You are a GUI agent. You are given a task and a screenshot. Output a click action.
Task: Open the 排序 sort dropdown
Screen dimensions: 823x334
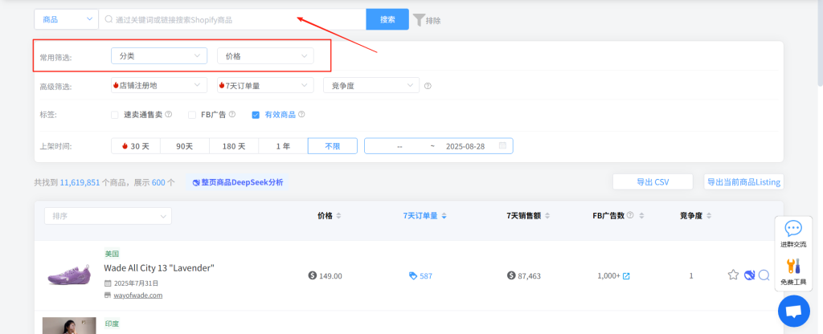pos(108,216)
